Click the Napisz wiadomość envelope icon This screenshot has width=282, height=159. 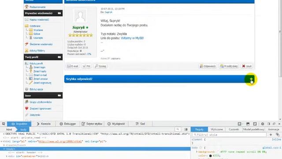click(x=26, y=19)
